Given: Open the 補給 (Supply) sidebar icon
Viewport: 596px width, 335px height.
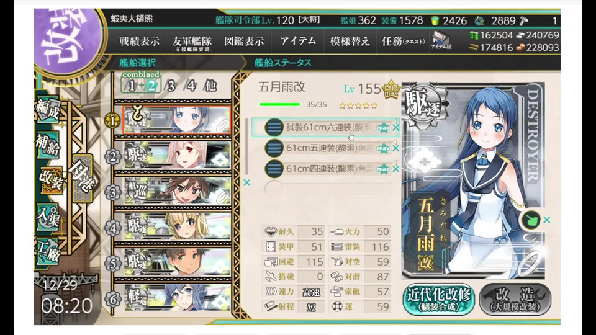Looking at the screenshot, I should pos(48,145).
